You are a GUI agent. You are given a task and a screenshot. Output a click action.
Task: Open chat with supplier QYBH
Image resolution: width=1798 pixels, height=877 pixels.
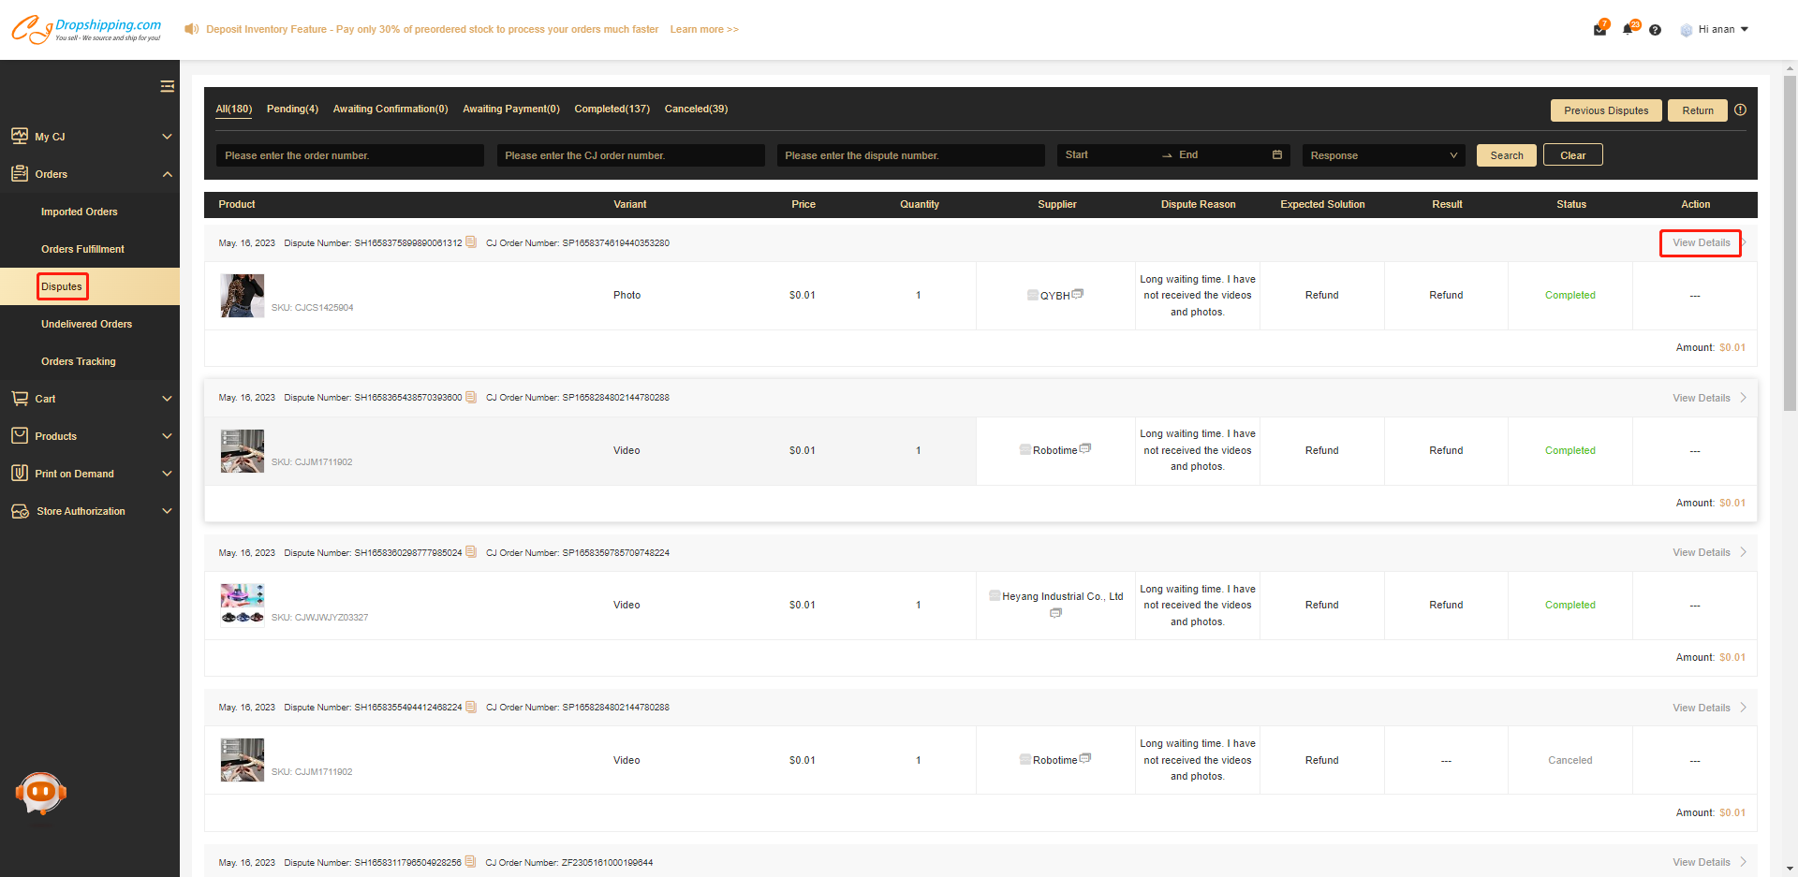point(1078,294)
